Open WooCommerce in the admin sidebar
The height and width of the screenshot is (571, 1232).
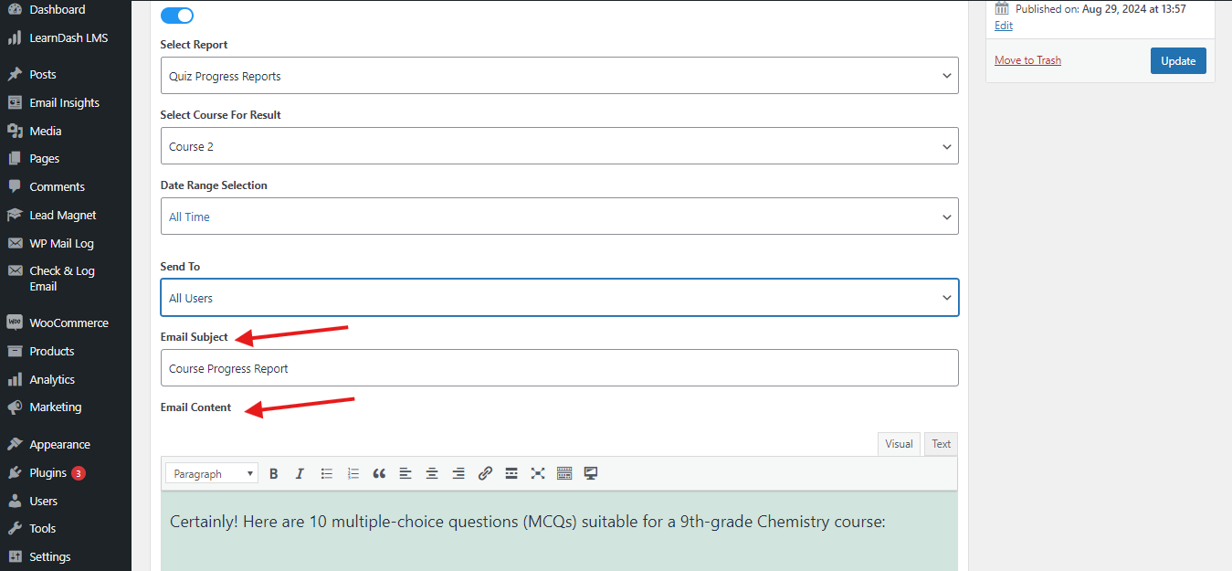pos(68,323)
